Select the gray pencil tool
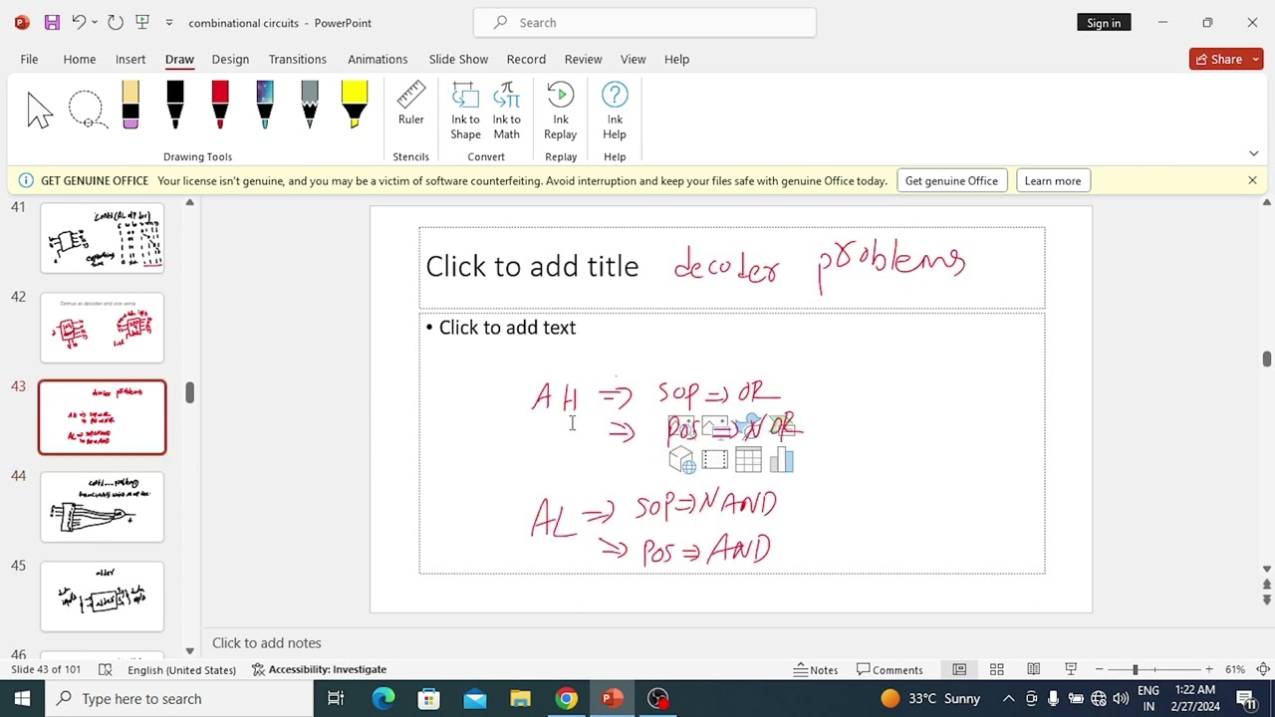Viewport: 1275px width, 717px height. (310, 105)
